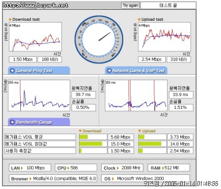
Task: Click the 14.8 Mbps upload bar
Action: click(152, 144)
